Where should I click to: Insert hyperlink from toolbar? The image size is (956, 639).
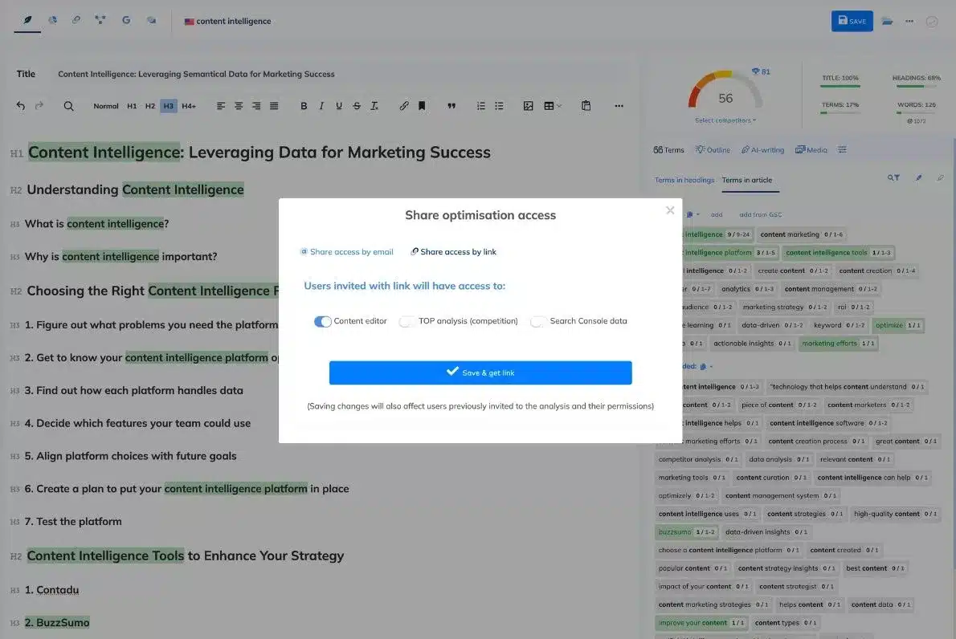(403, 106)
